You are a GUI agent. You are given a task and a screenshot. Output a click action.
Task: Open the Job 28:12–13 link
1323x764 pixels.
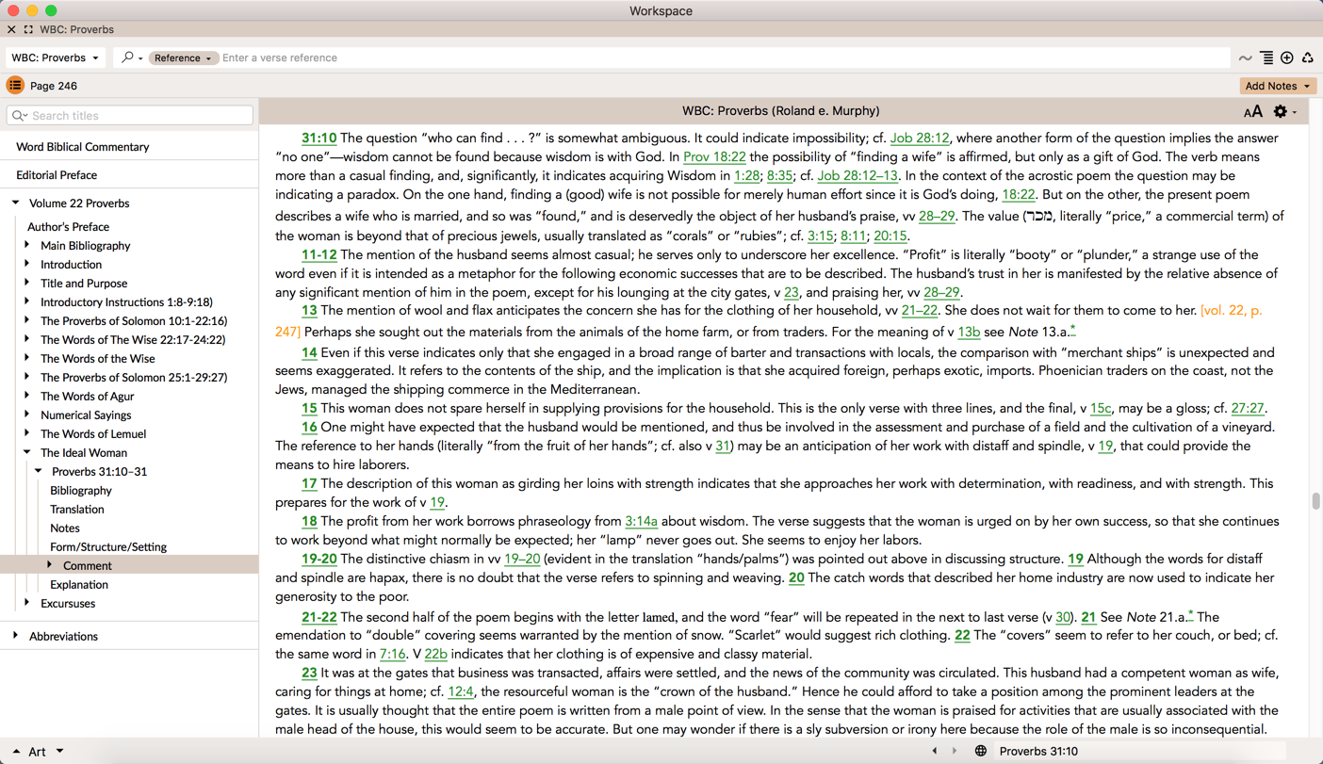[857, 176]
